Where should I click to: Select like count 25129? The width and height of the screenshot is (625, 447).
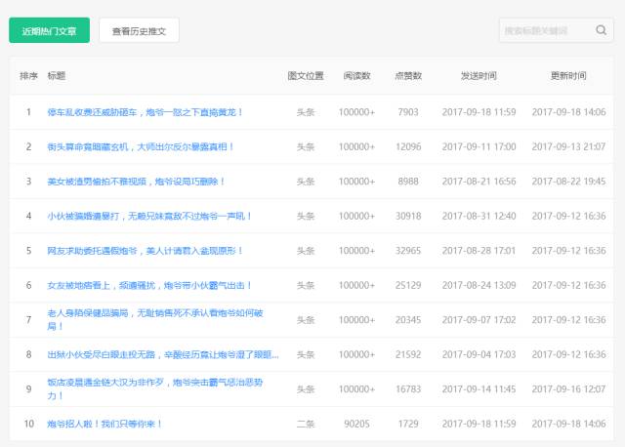(x=408, y=286)
